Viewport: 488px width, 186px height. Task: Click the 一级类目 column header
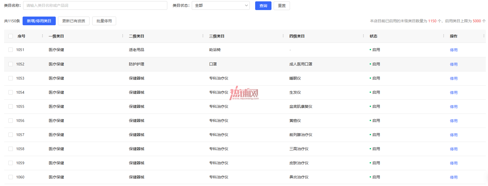56,36
